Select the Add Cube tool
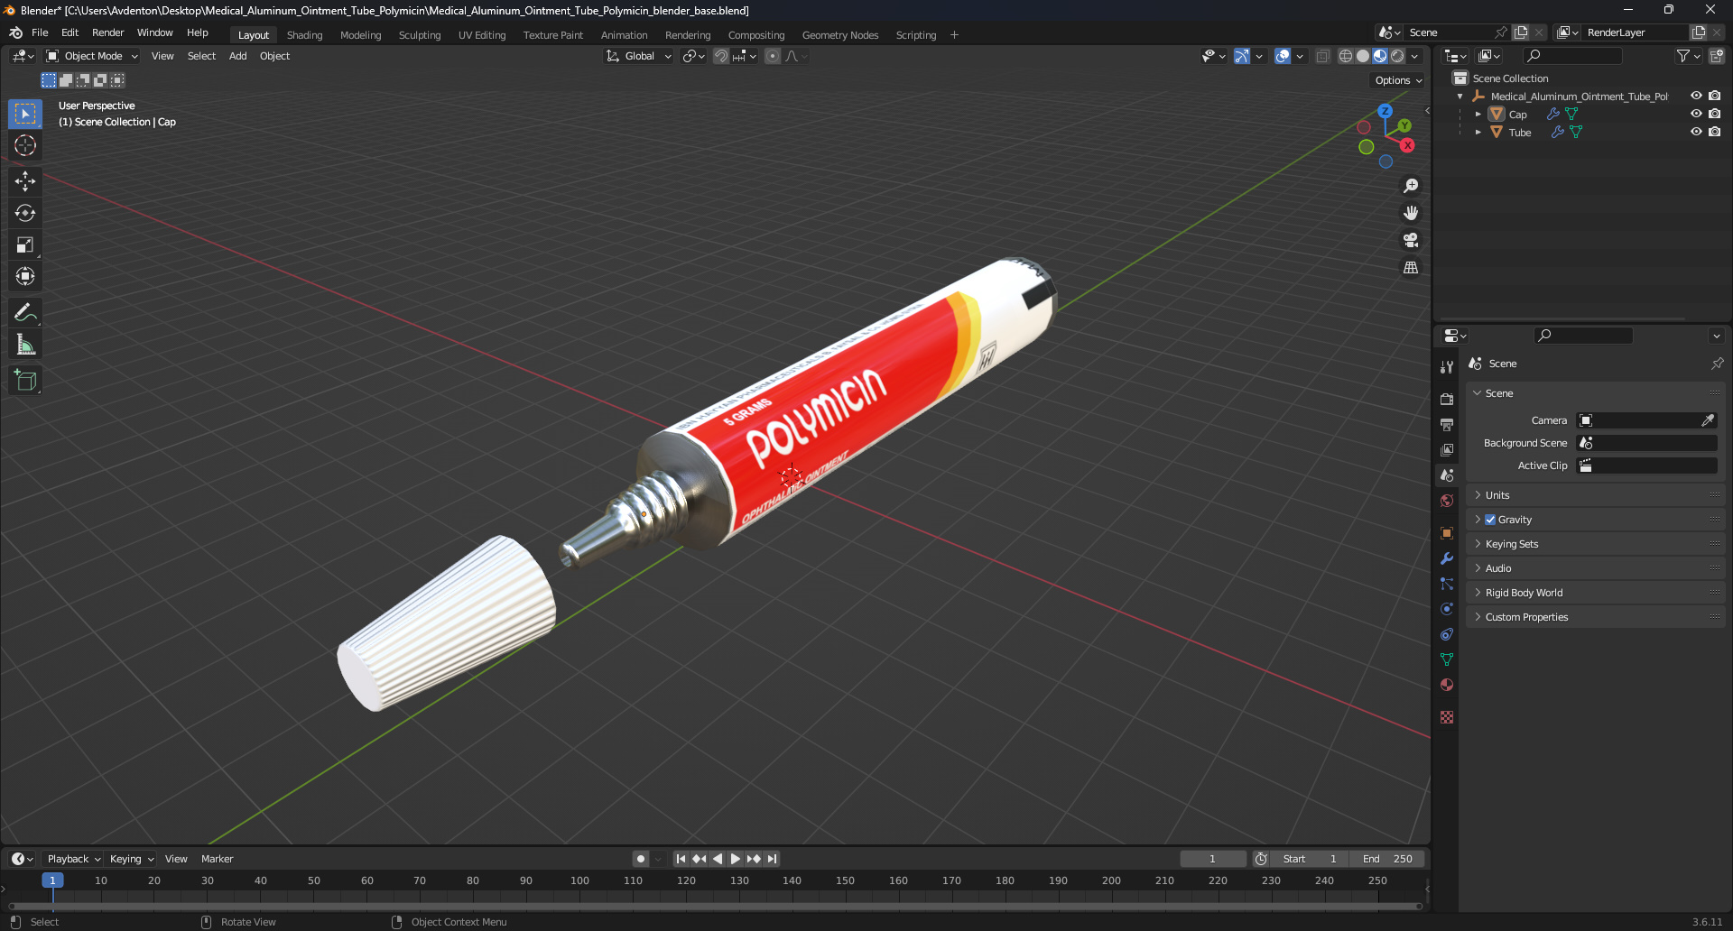This screenshot has width=1733, height=931. 25,381
